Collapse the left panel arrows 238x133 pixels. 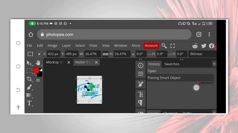tap(141, 59)
